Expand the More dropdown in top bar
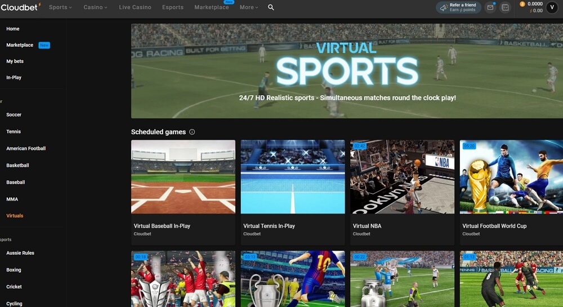 pyautogui.click(x=249, y=7)
